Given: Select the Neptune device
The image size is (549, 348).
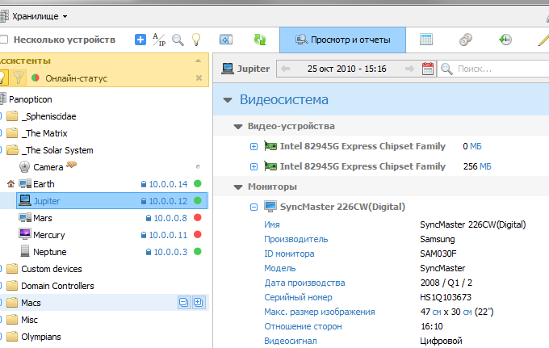Looking at the screenshot, I should [x=50, y=252].
